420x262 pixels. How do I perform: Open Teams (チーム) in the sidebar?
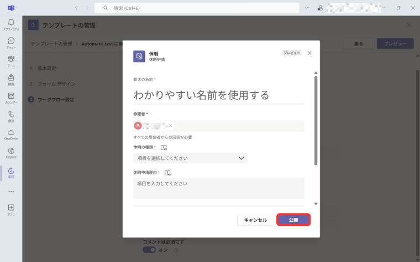click(11, 61)
